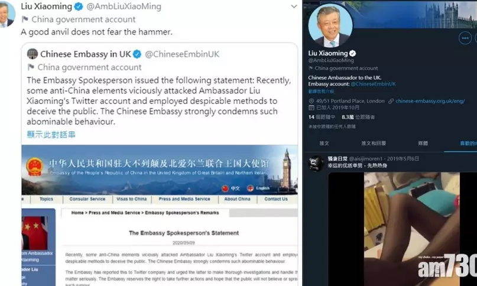
Task: Click Liu Xiaoming's verified badge in the tweet header
Action: pyautogui.click(x=79, y=6)
